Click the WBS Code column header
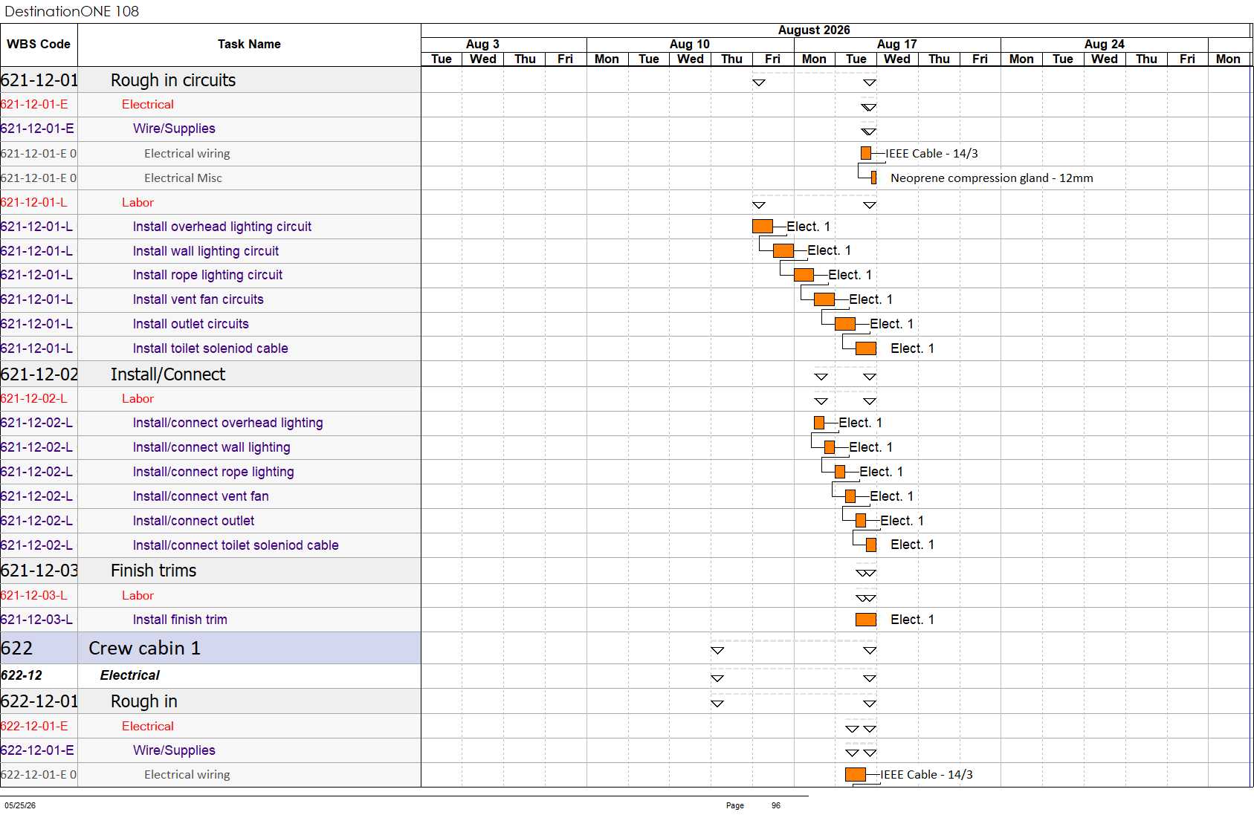 point(39,45)
